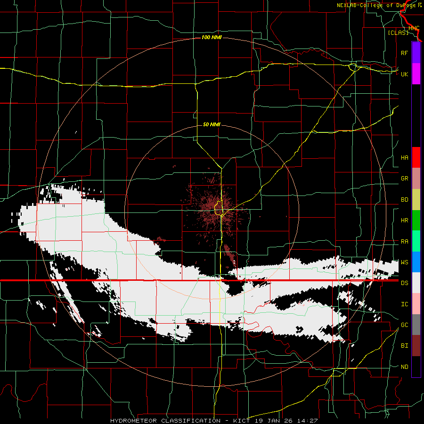Click the [CLAS] label
This screenshot has width=424, height=424.
398,33
